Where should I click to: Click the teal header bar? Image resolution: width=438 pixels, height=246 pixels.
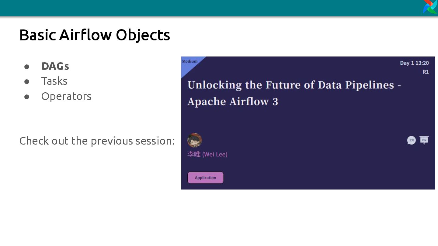219,8
